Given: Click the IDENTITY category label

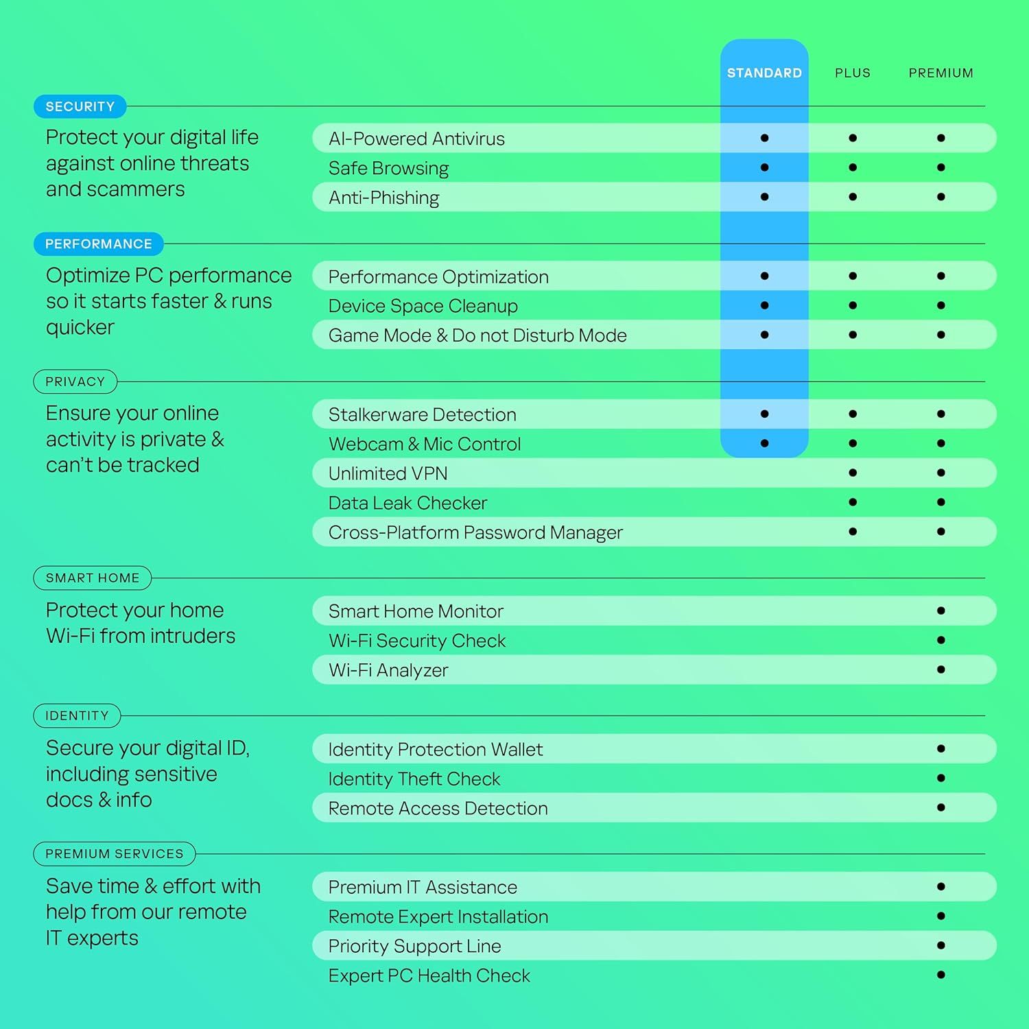Looking at the screenshot, I should coord(77,715).
